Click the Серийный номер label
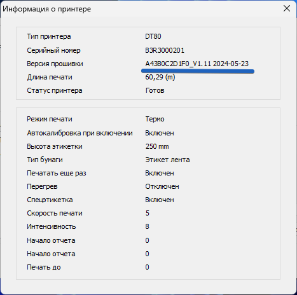 53,50
